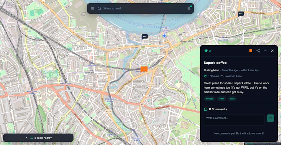The image size is (281, 145).
Task: Click the blue current location dot
Action: pyautogui.click(x=164, y=36)
